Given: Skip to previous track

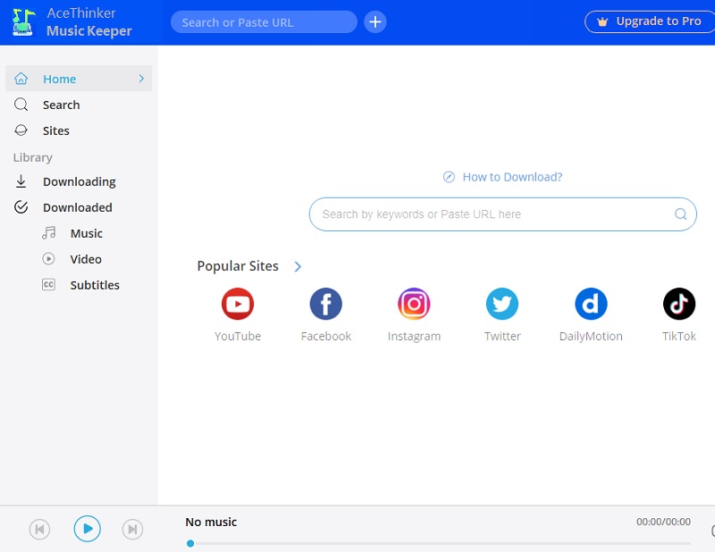Looking at the screenshot, I should (x=39, y=528).
